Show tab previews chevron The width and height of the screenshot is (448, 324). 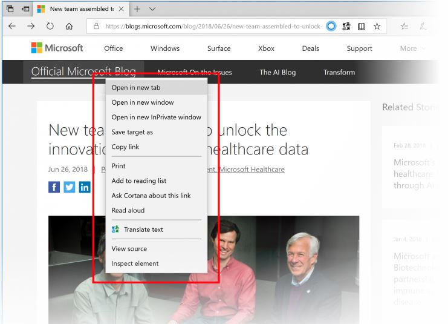[x=152, y=9]
